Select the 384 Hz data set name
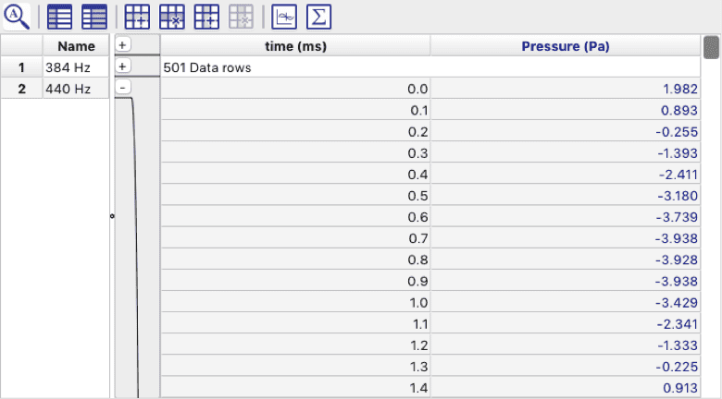 74,67
